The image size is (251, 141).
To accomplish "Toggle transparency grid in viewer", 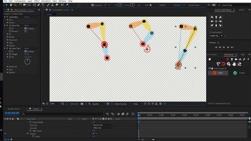I will (x=111, y=104).
